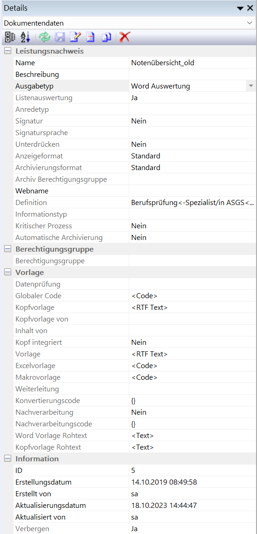Click the copy documents icon
This screenshot has width=257, height=534.
coord(106,37)
